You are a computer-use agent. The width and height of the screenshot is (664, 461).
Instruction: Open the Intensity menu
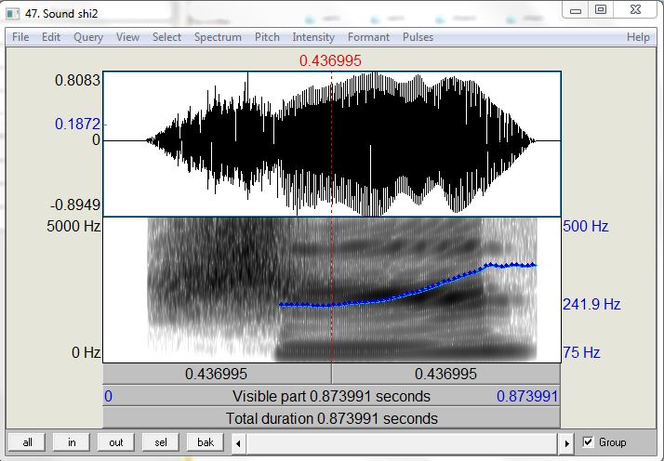(313, 37)
